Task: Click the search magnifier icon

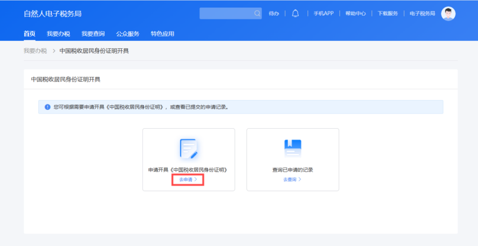Action: pos(257,14)
